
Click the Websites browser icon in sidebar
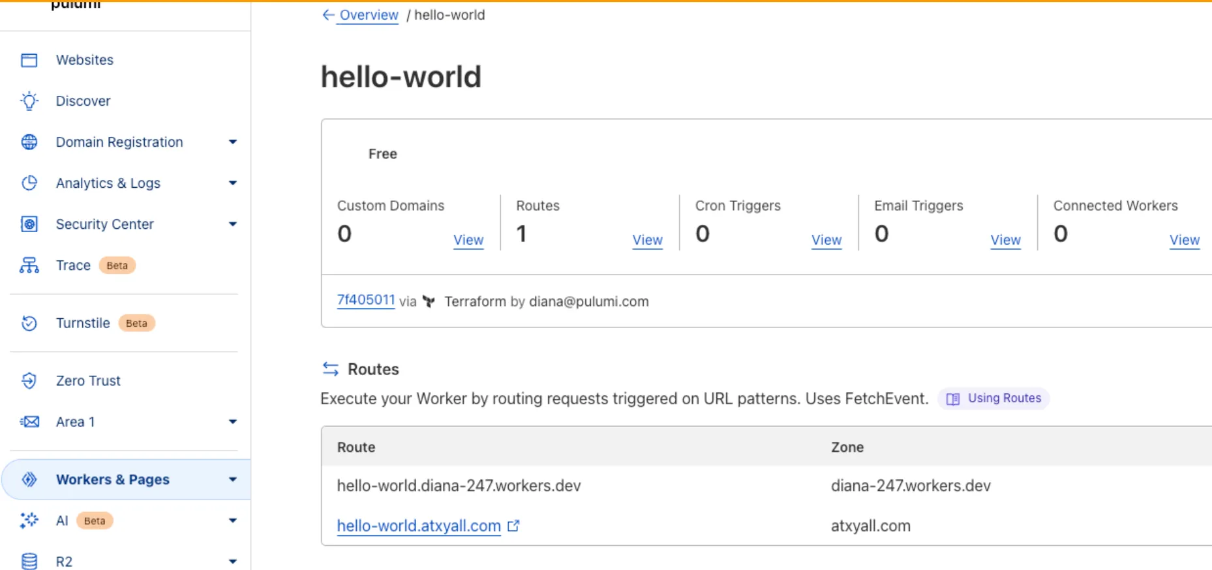pos(29,60)
